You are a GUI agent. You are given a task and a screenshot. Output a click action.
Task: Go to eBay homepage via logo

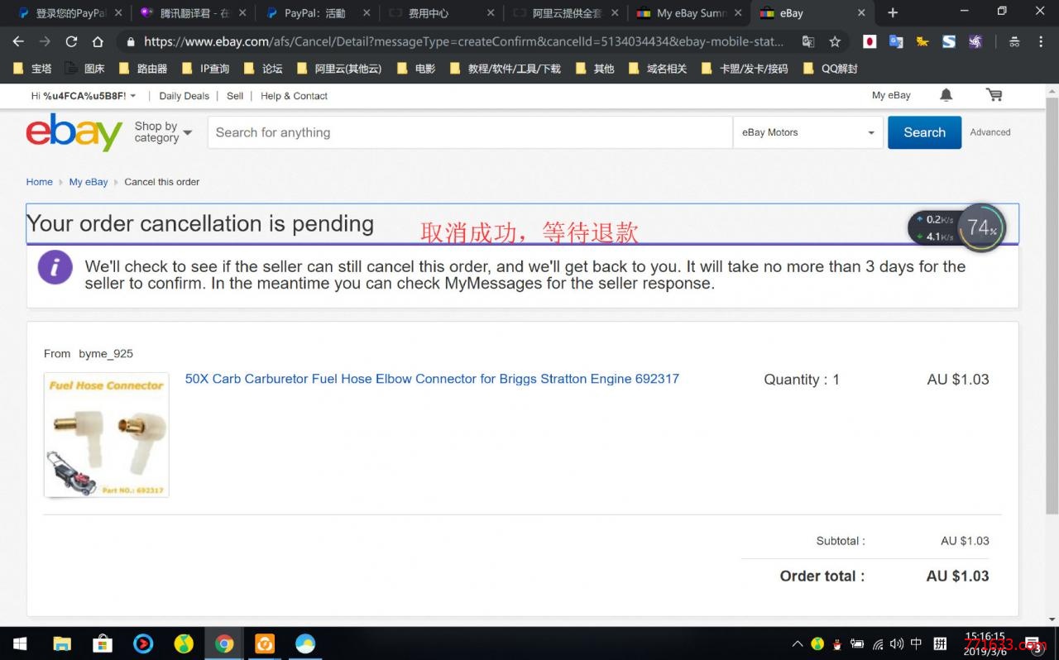coord(74,132)
